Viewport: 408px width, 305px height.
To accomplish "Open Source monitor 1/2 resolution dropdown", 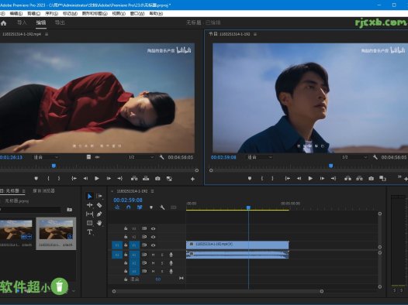I will click(141, 157).
